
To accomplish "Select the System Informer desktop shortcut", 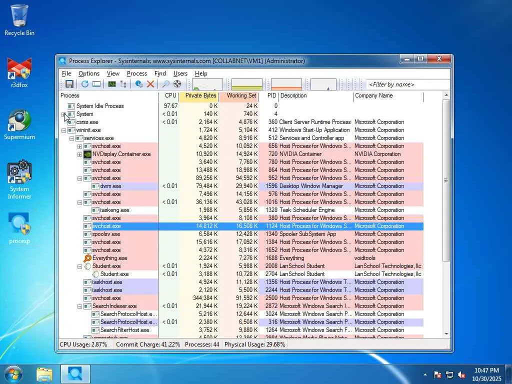I will click(x=19, y=179).
